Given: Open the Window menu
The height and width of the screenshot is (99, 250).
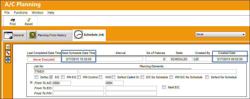Looking at the screenshot, I should click(37, 13).
